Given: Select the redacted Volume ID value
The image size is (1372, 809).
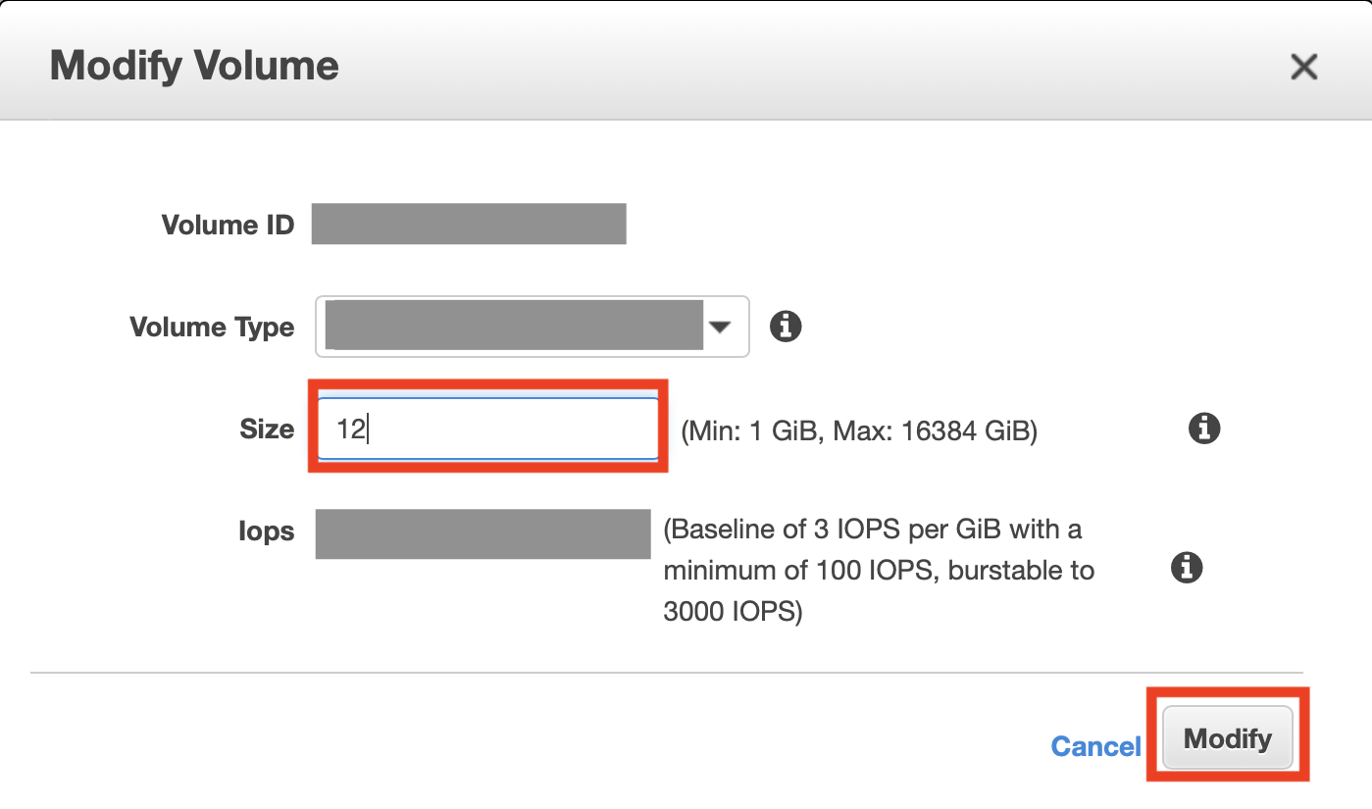Looking at the screenshot, I should pos(469,224).
